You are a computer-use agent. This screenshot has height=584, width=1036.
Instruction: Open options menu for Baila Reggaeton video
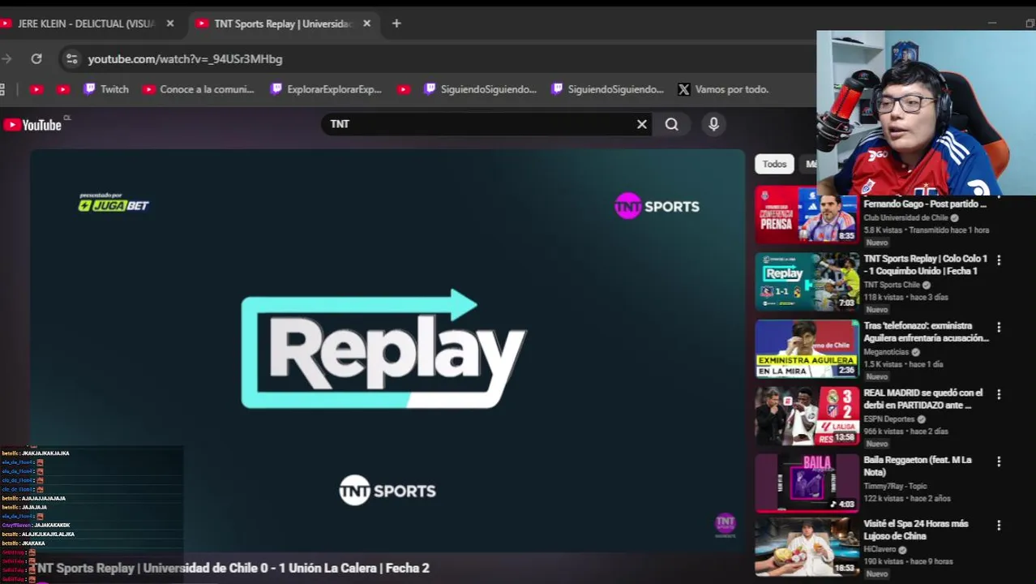point(999,462)
